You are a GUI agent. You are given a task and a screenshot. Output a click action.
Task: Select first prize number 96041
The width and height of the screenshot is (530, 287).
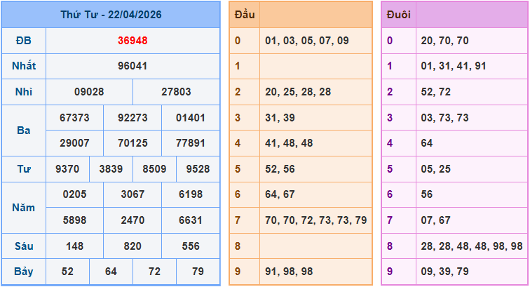click(132, 67)
